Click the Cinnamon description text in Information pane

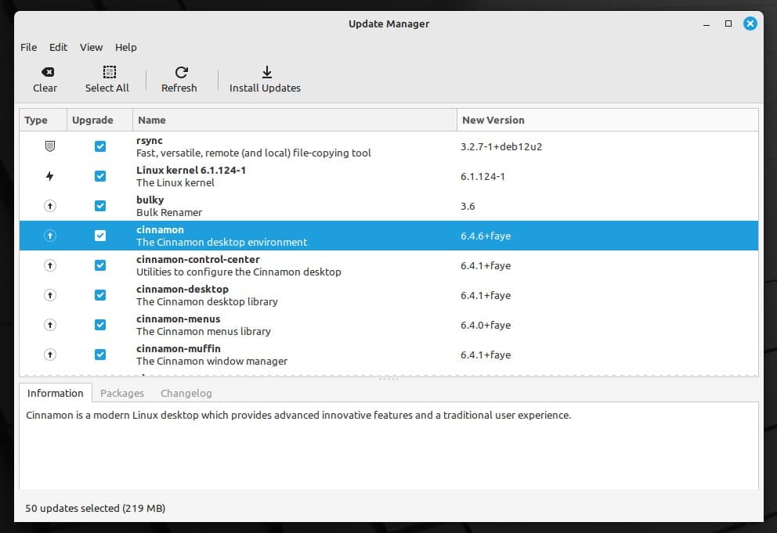(x=298, y=415)
